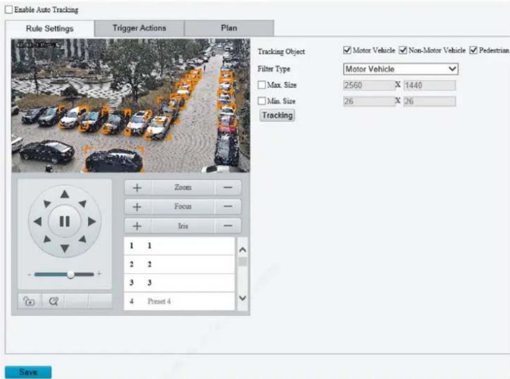Select Preset 4 in the list
The height and width of the screenshot is (379, 510).
coord(179,301)
